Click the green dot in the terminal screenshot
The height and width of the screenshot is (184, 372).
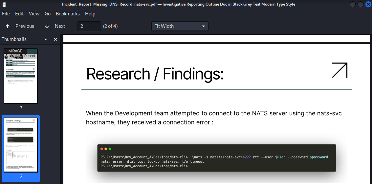click(110, 149)
